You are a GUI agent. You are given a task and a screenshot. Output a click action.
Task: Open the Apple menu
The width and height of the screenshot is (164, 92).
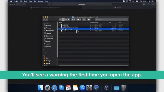(x=11, y=1)
